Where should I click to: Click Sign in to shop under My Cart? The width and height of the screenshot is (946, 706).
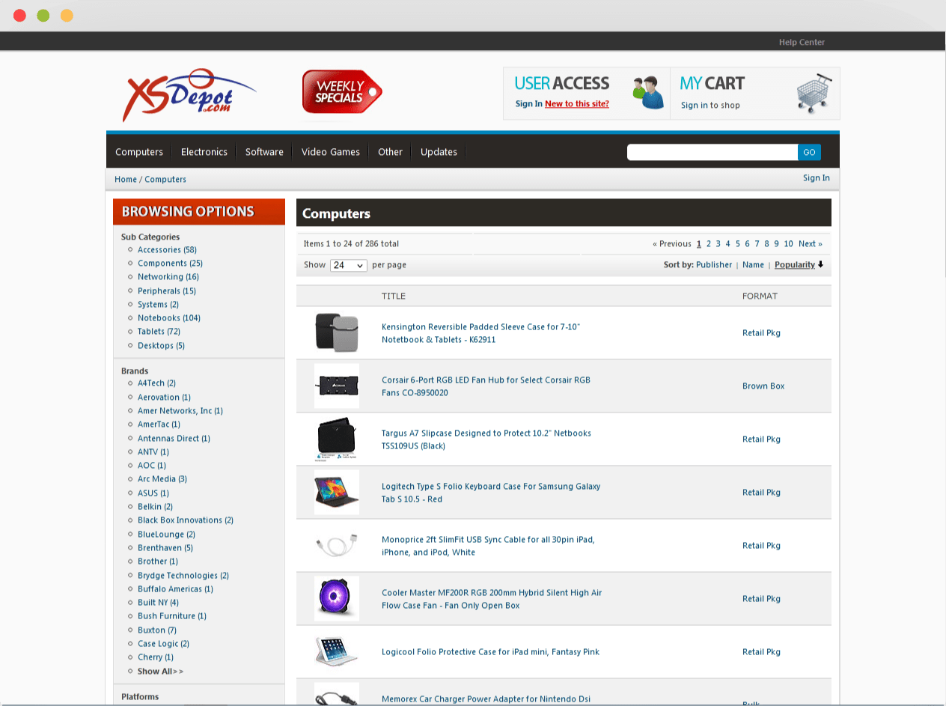point(710,106)
